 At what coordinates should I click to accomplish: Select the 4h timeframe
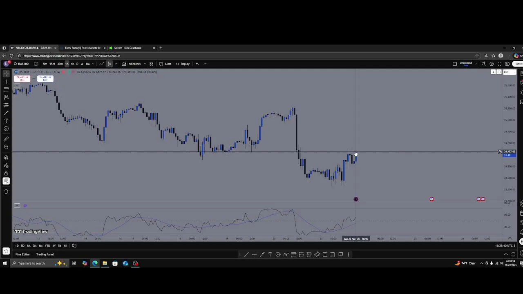coord(72,64)
